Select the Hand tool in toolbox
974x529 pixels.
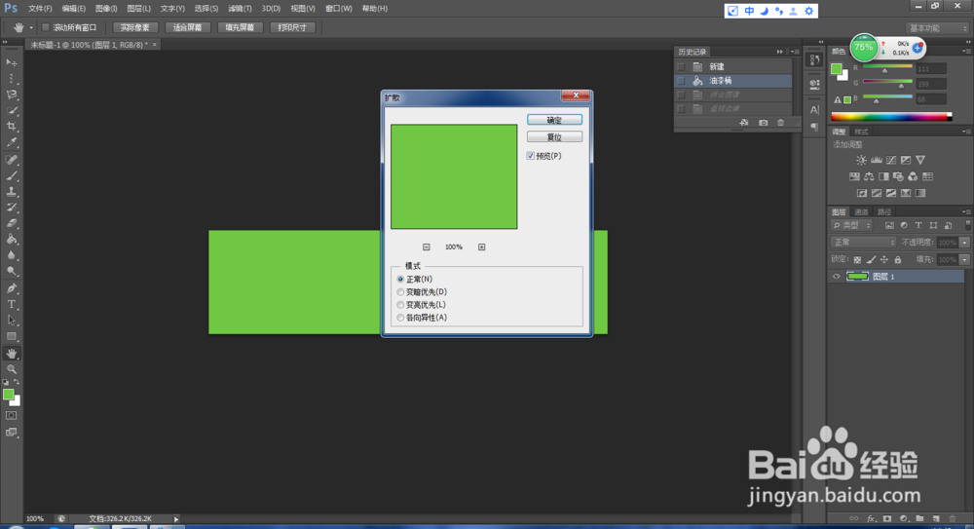click(x=11, y=354)
